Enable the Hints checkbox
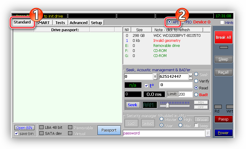The width and height of the screenshot is (246, 149). 222,23
